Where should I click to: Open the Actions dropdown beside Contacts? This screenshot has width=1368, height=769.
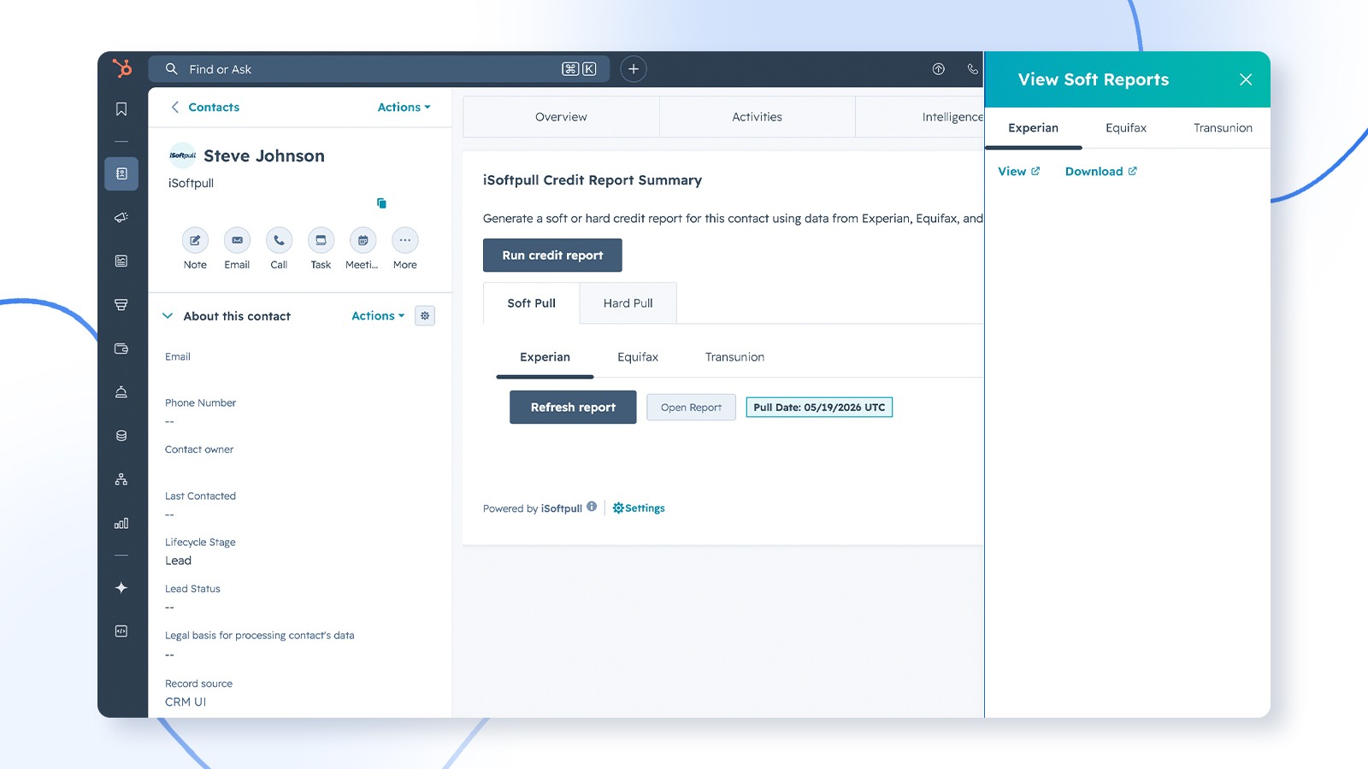coord(404,108)
